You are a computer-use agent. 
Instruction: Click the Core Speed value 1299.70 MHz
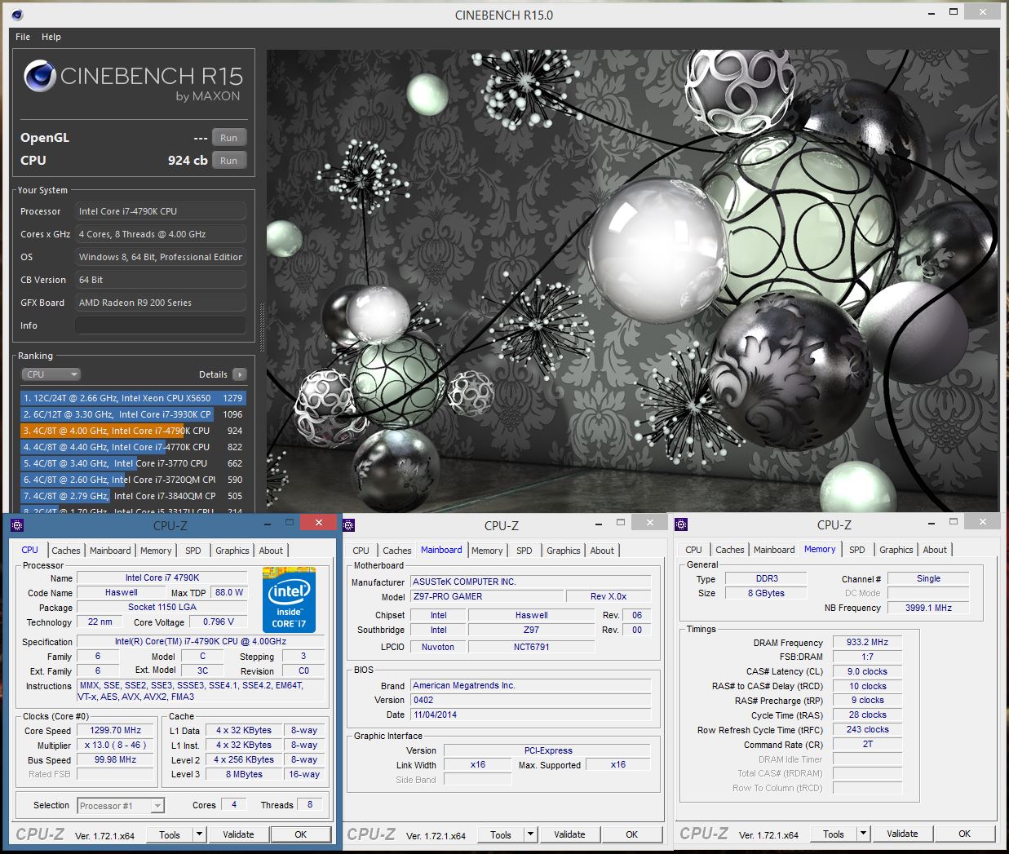115,730
